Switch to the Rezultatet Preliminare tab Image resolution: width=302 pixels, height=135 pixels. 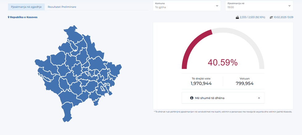(62, 7)
